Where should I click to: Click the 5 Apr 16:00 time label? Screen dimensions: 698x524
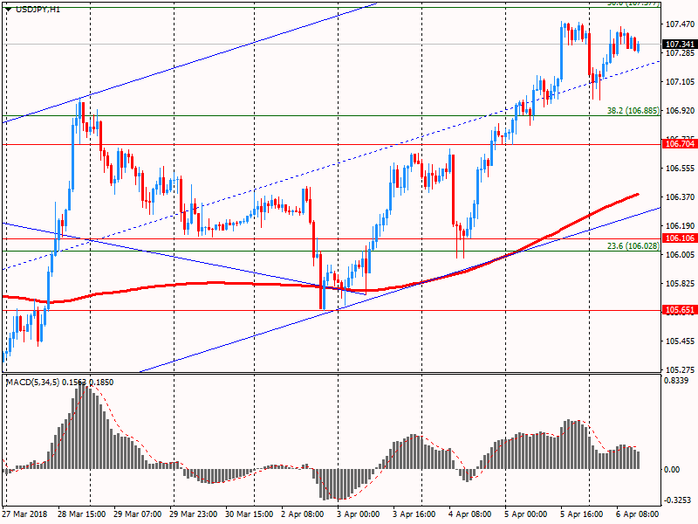pyautogui.click(x=582, y=514)
